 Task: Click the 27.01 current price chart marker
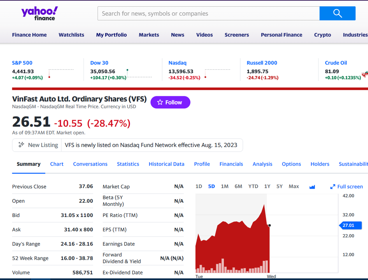coord(350,225)
